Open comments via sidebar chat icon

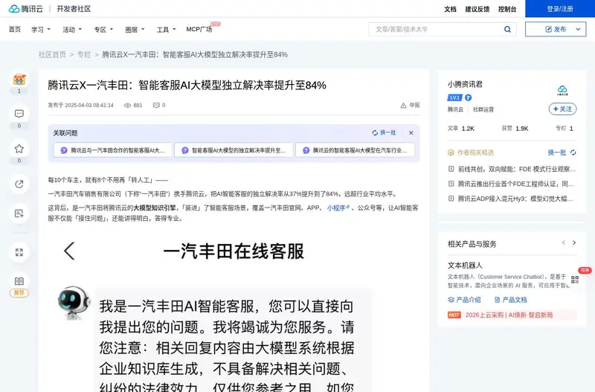click(x=19, y=114)
